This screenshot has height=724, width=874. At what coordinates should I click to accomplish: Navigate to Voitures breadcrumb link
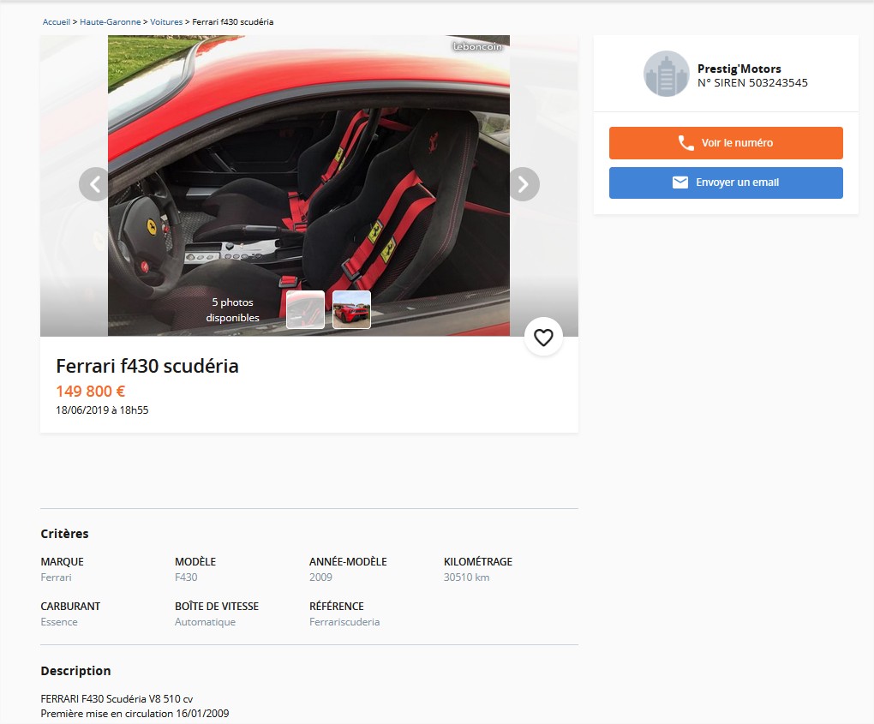(x=166, y=21)
